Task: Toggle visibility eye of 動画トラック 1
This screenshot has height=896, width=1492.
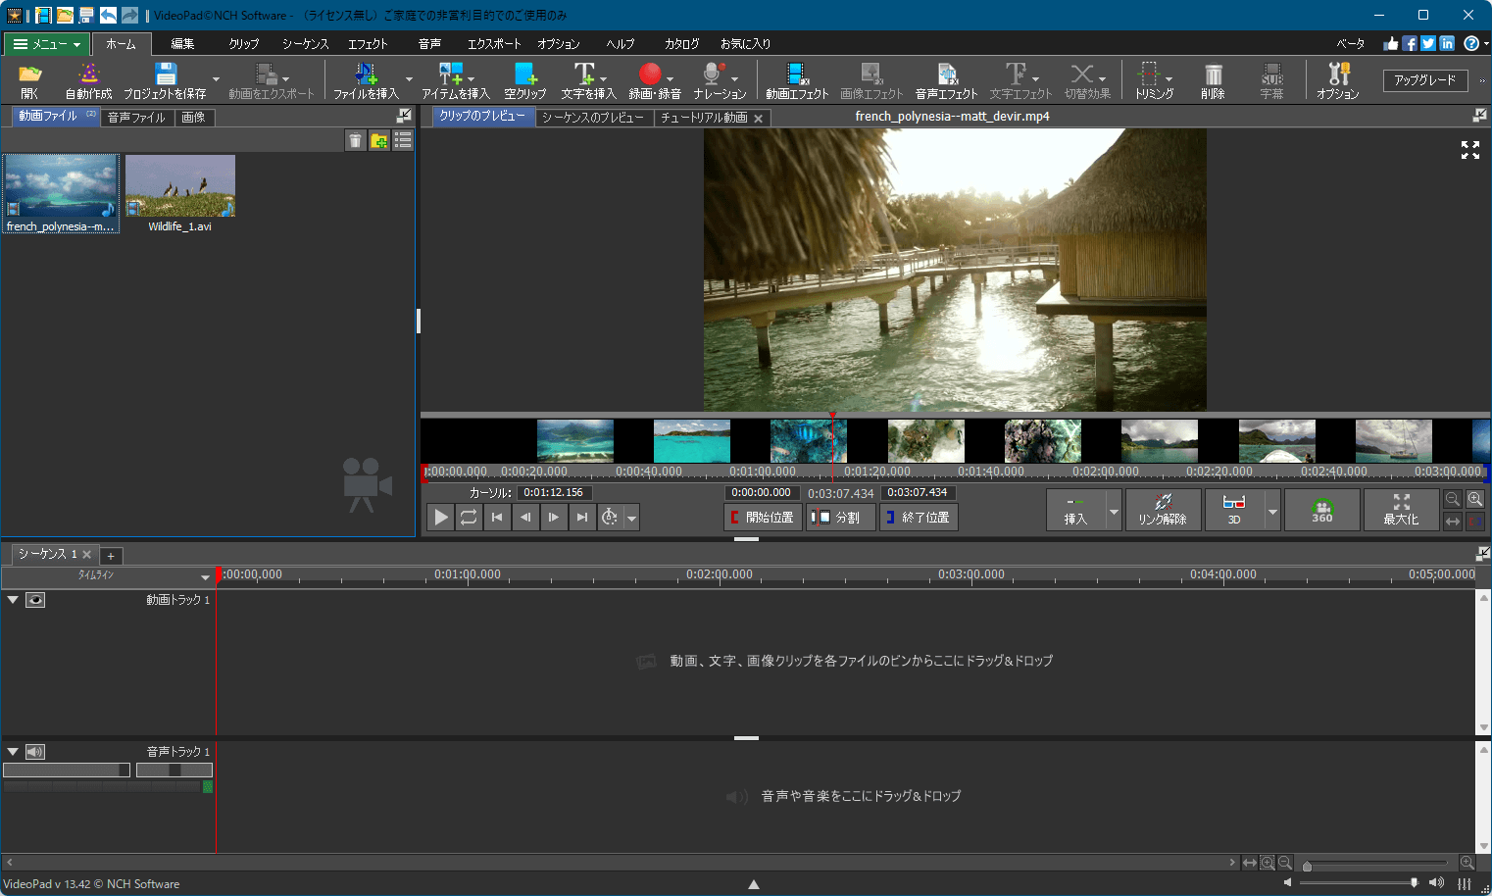Action: pyautogui.click(x=35, y=600)
